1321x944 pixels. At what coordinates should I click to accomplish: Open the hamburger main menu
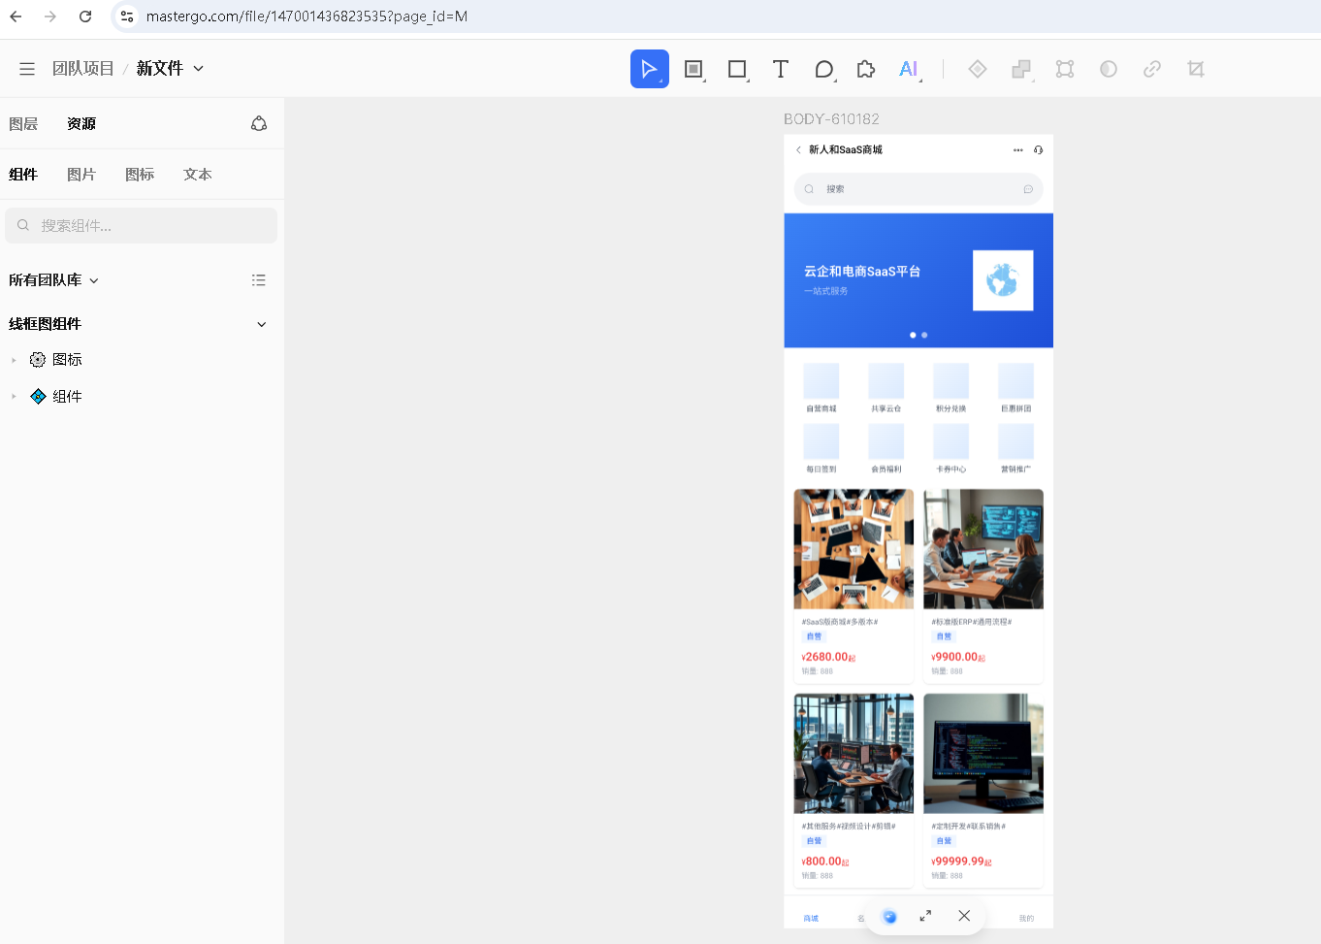tap(27, 69)
